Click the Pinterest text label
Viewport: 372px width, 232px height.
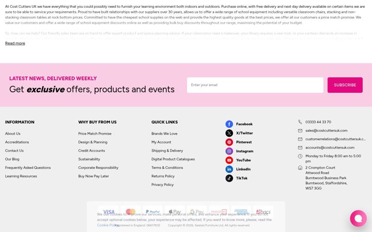(x=244, y=142)
